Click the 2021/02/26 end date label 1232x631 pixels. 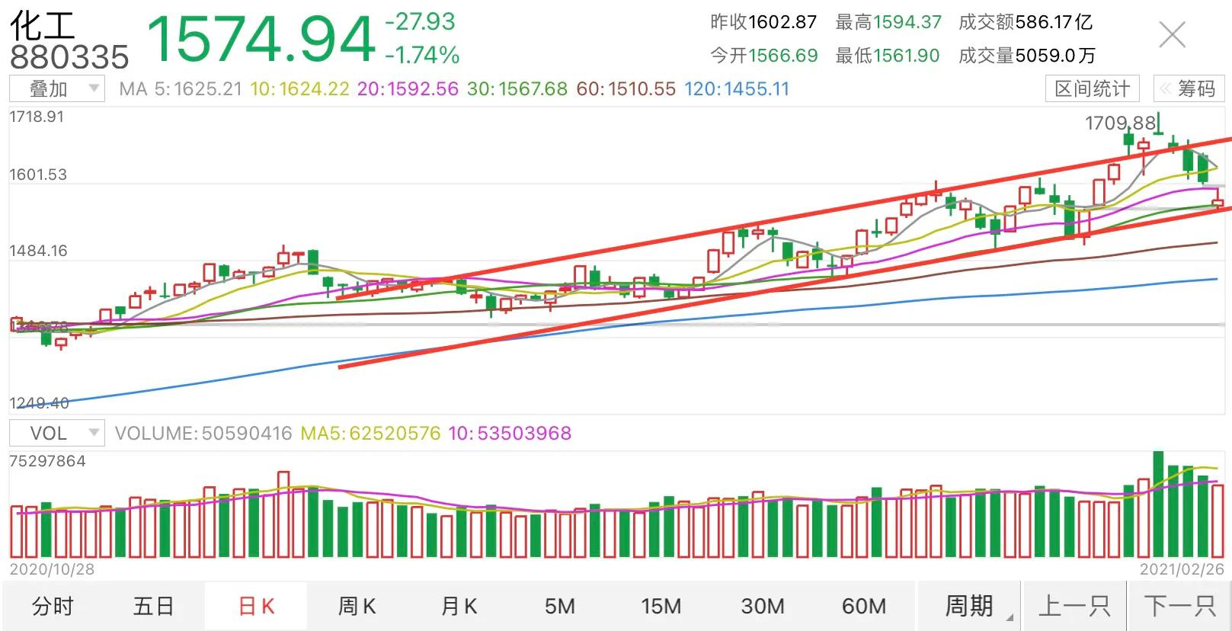(x=1182, y=569)
